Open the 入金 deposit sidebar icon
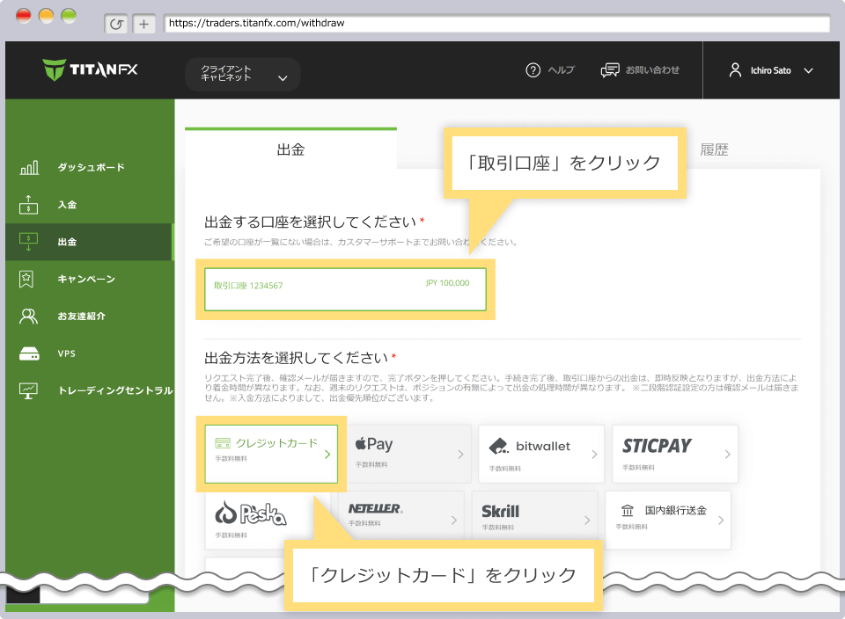This screenshot has height=619, width=845. (x=28, y=204)
